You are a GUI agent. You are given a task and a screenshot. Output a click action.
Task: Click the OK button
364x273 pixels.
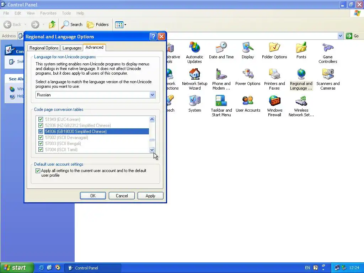93,196
